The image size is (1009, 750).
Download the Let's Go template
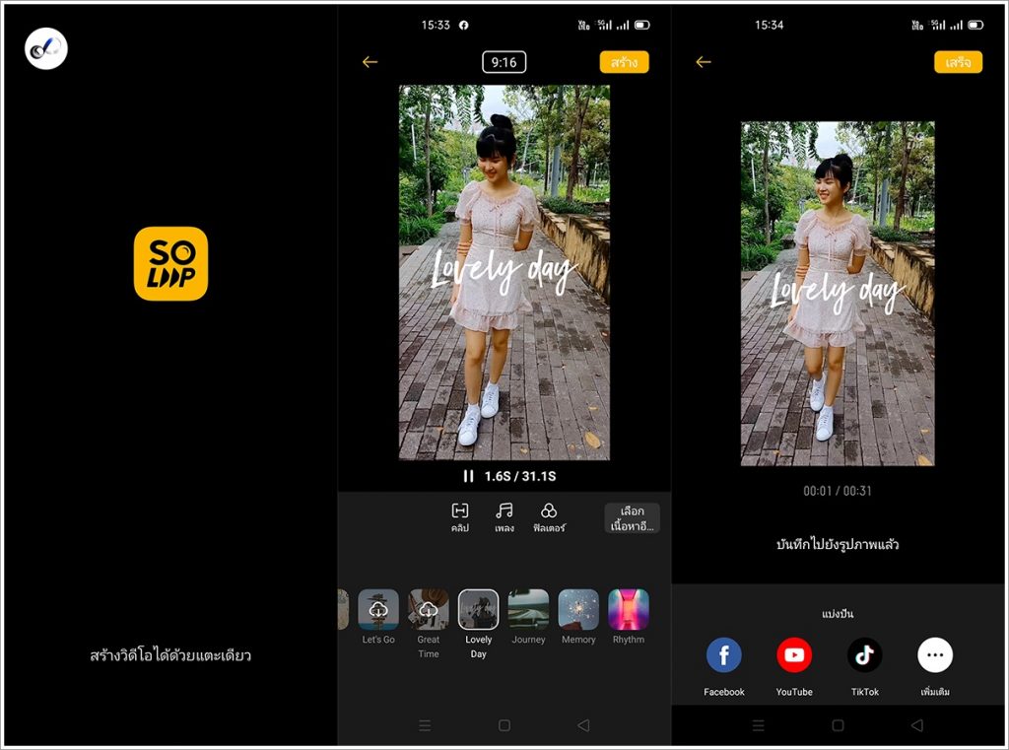pyautogui.click(x=378, y=609)
